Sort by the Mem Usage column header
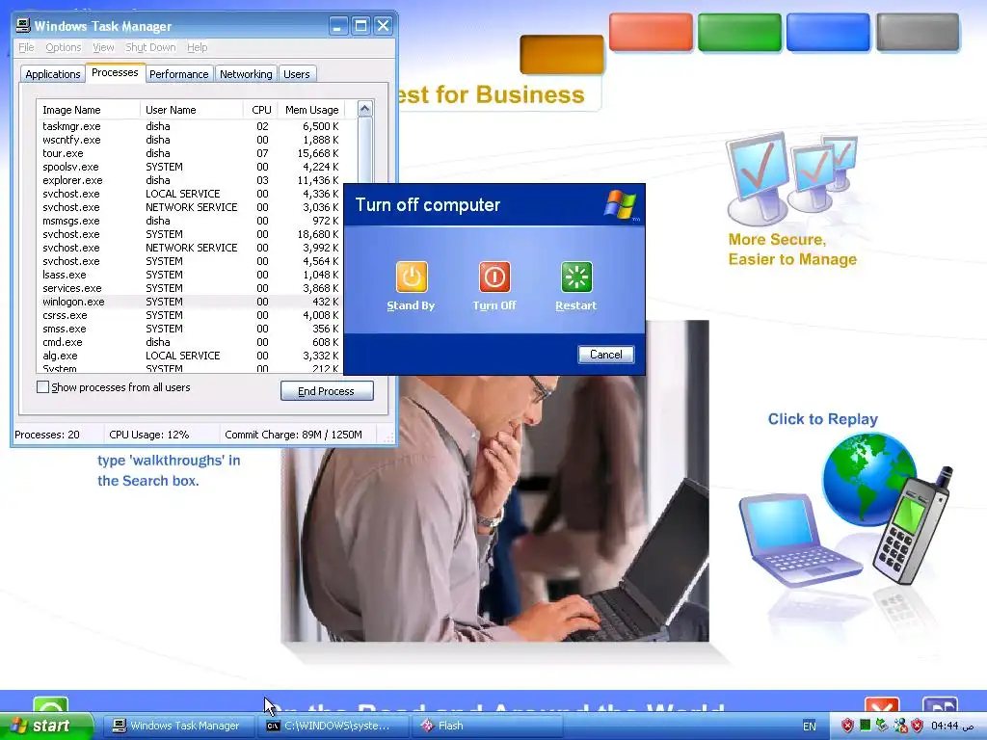Image resolution: width=987 pixels, height=740 pixels. tap(311, 110)
